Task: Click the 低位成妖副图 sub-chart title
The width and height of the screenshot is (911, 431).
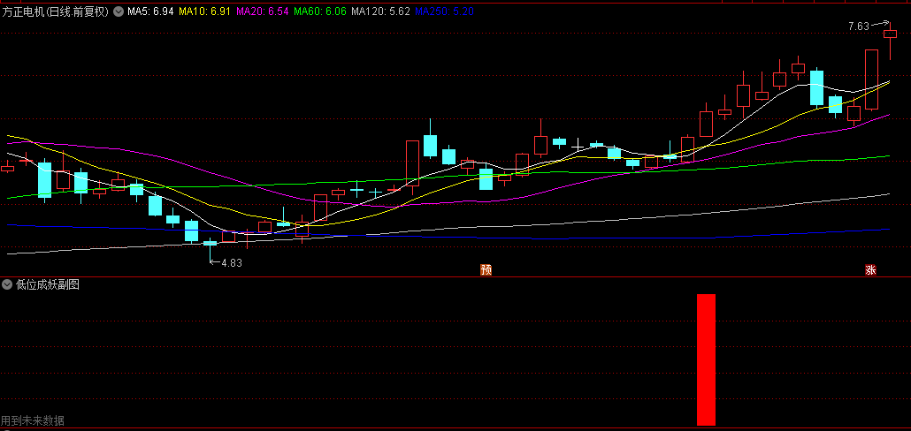Action: tap(48, 284)
